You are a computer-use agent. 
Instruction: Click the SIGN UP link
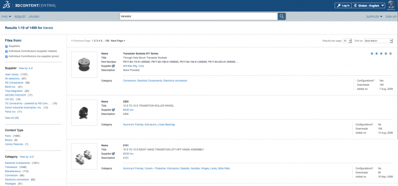point(391,16)
